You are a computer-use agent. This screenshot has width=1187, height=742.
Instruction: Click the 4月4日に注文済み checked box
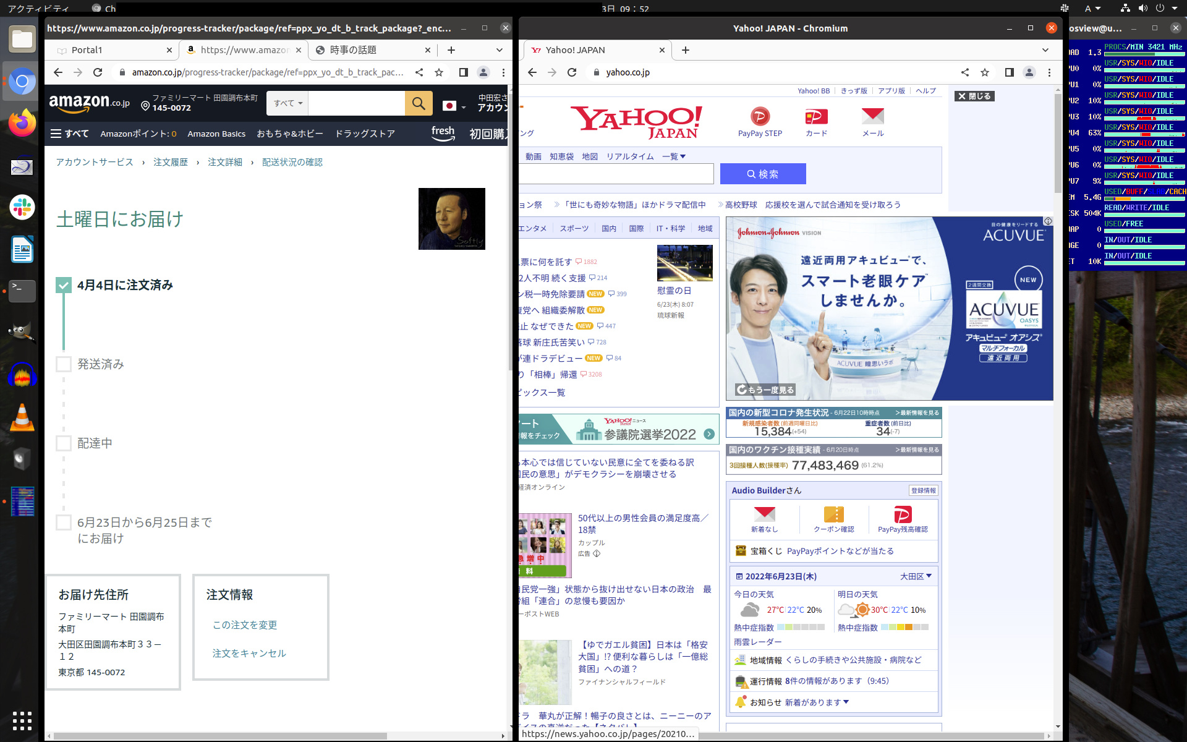[x=64, y=284]
